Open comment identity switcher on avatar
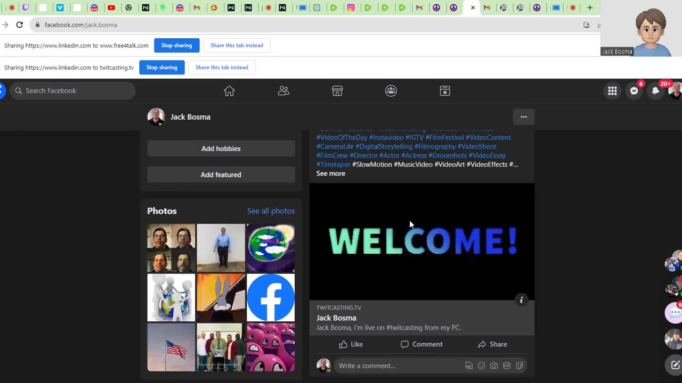Screen dimensions: 682x383 pos(323,365)
